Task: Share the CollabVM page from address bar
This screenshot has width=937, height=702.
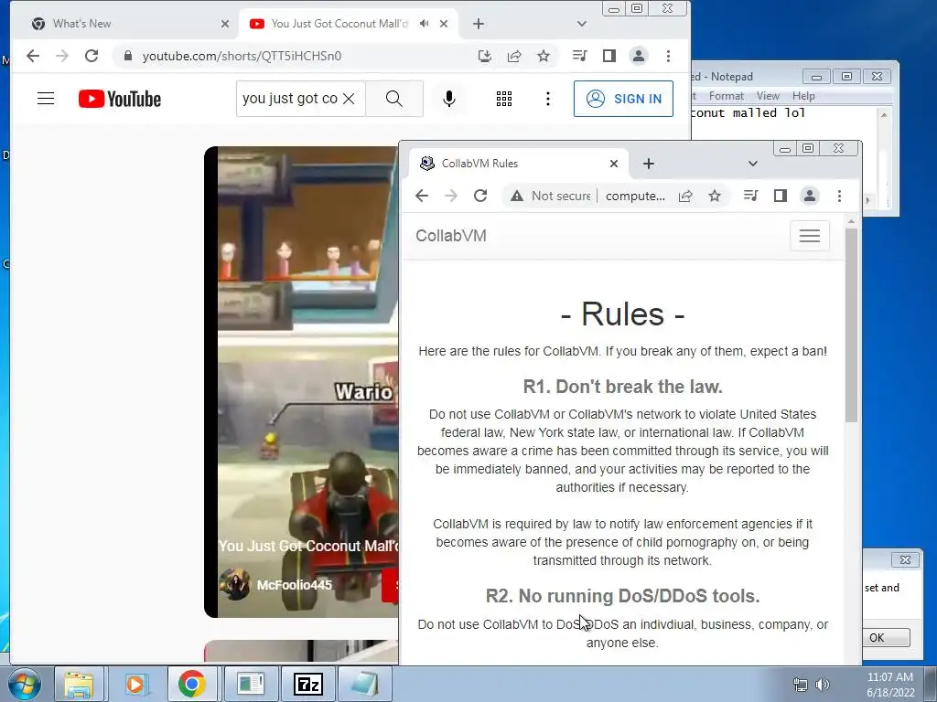Action: (685, 196)
